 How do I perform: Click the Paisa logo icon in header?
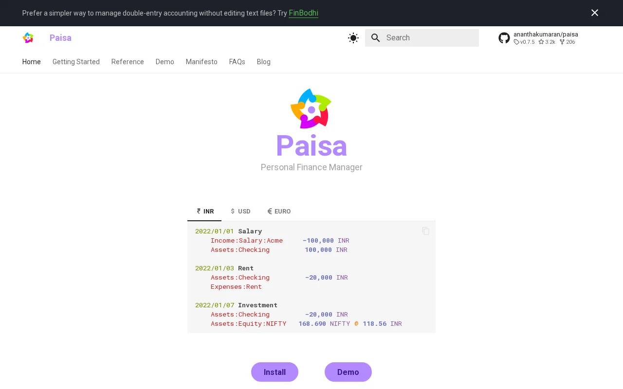(x=28, y=38)
